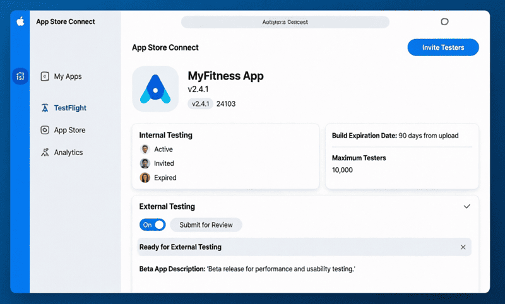Click the Submit for Review button
The image size is (505, 304).
206,225
